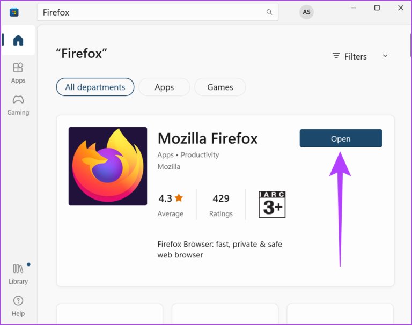
Task: Click the Firefox logo thumbnail
Action: (108, 166)
